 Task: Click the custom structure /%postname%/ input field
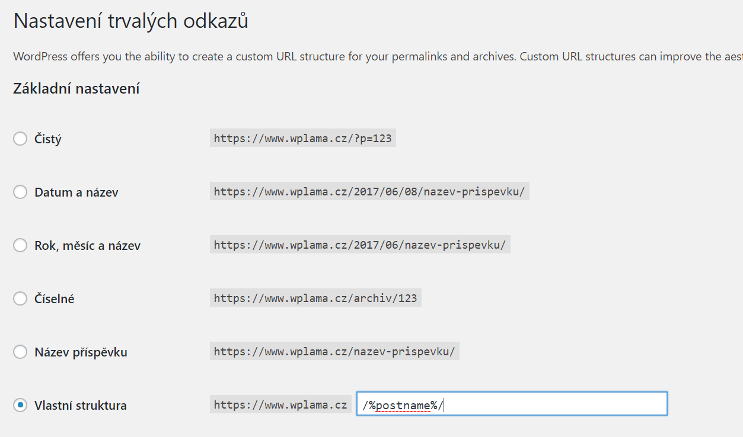512,403
